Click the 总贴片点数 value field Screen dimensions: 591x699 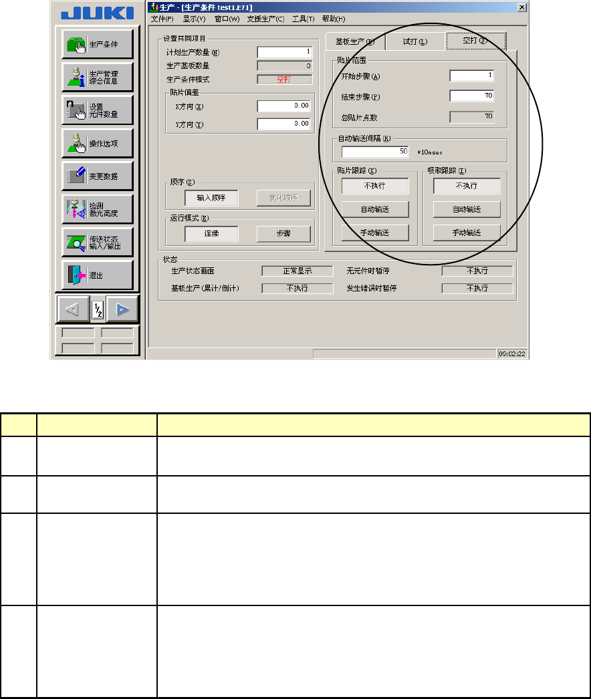pos(472,117)
